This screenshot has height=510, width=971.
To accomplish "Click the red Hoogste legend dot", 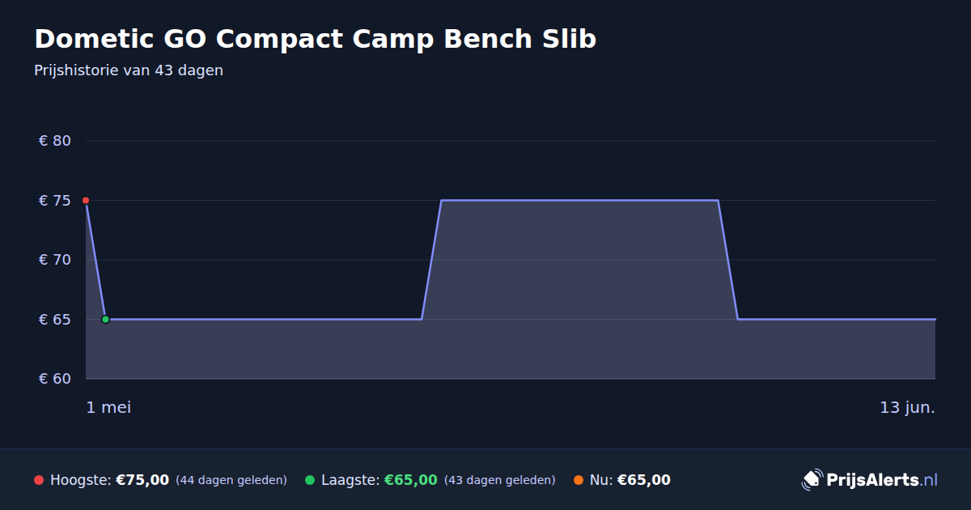I will click(x=39, y=480).
